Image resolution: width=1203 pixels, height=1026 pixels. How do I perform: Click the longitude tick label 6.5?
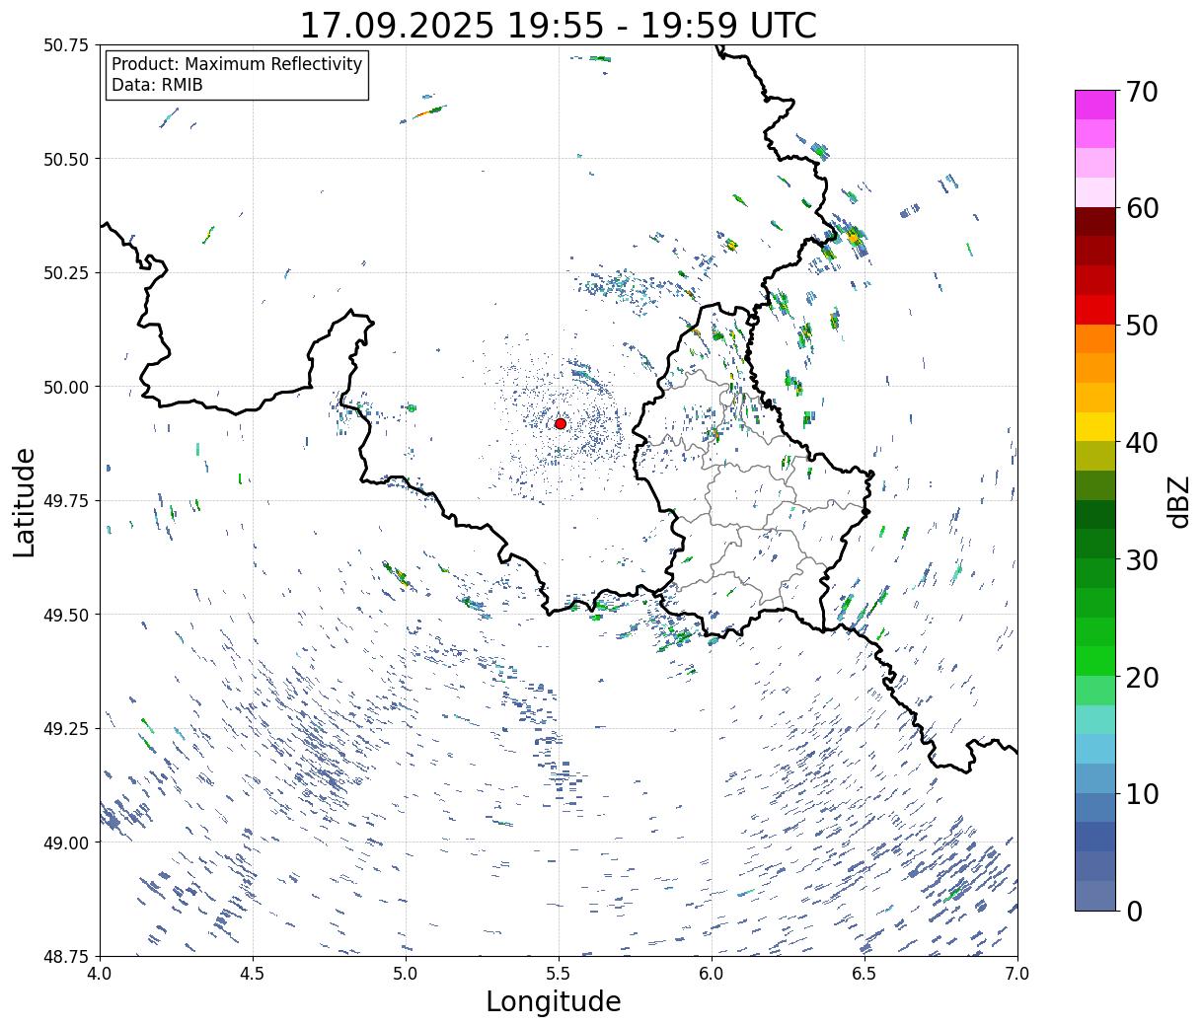pyautogui.click(x=865, y=973)
